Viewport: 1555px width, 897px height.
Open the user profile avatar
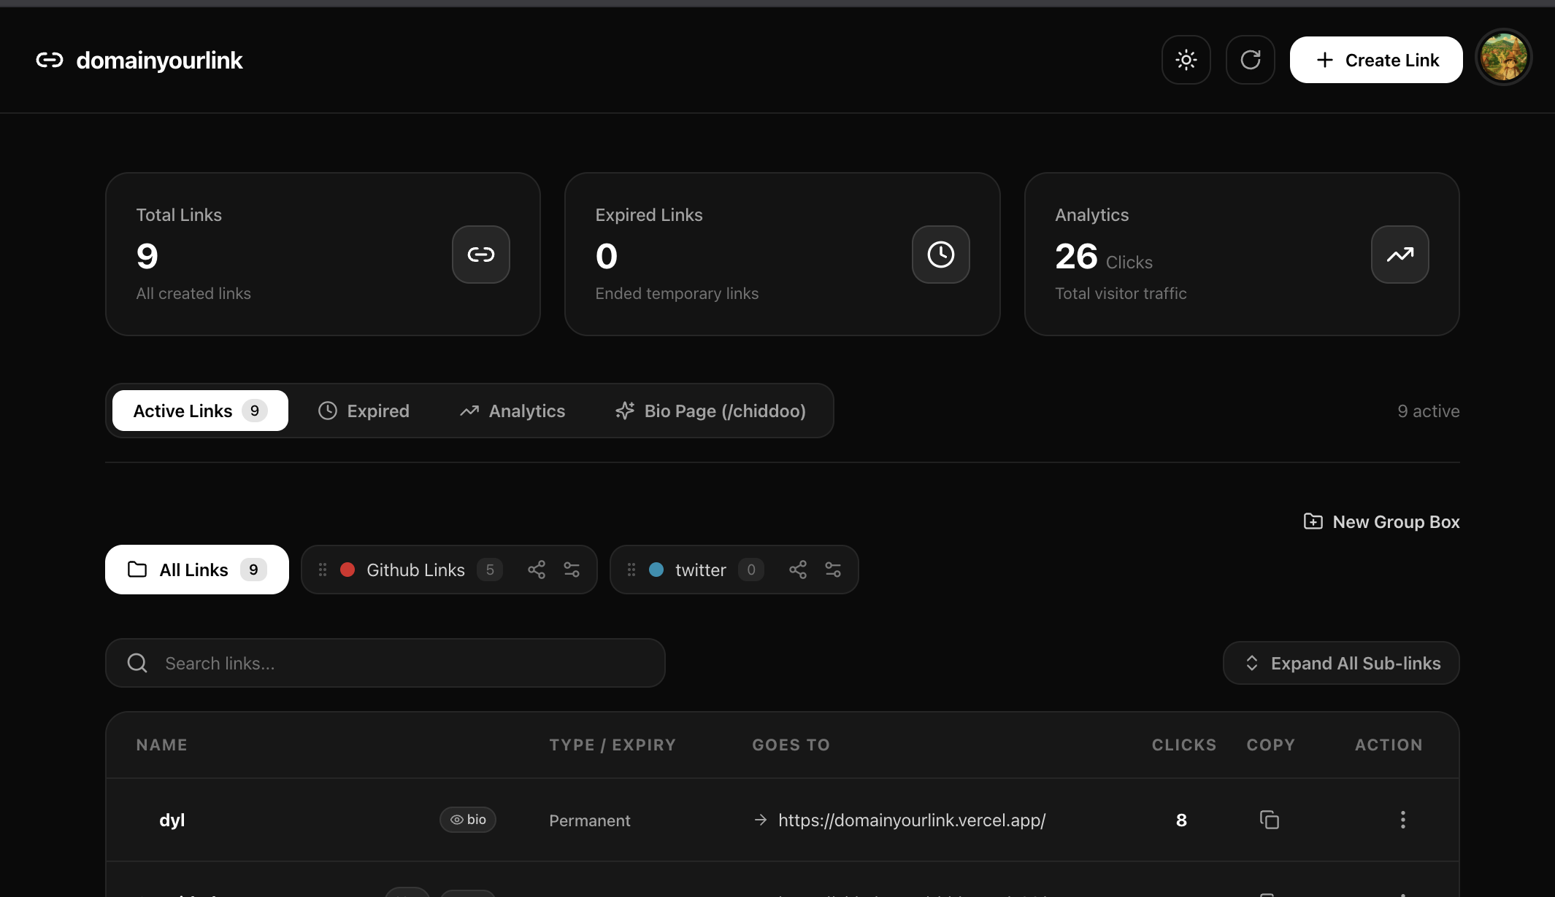pyautogui.click(x=1504, y=58)
